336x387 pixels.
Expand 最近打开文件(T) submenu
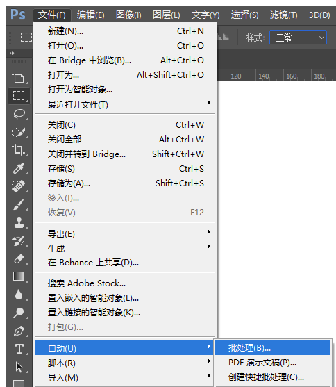click(x=126, y=105)
